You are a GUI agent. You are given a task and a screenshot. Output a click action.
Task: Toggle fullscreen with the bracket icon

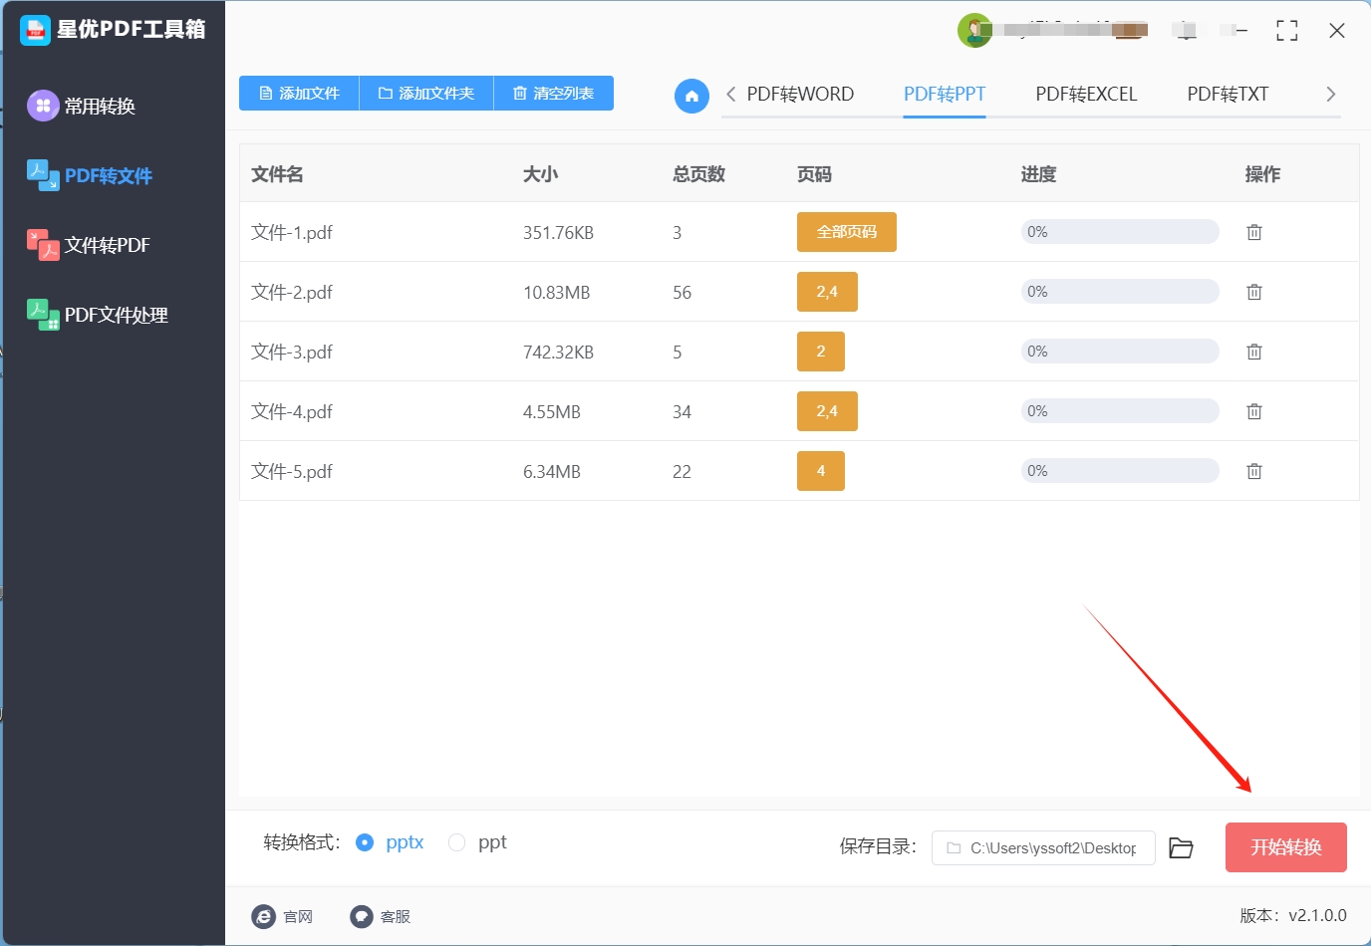pyautogui.click(x=1287, y=31)
